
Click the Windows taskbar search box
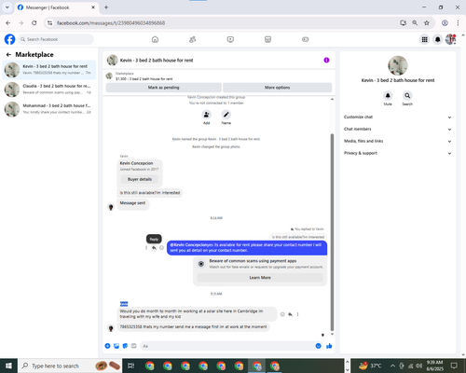[x=70, y=366]
